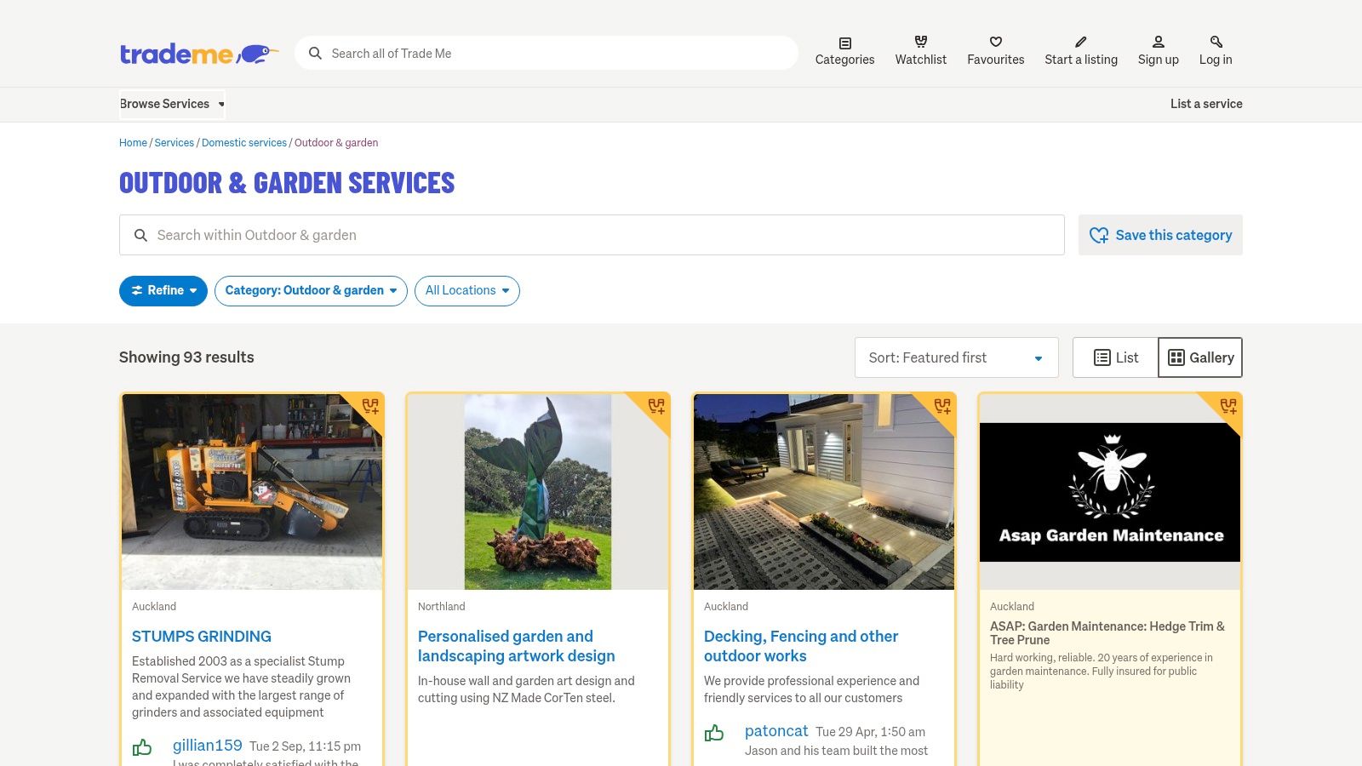Click the thumbs-up icon next to gillian159
The width and height of the screenshot is (1362, 766).
pos(142,746)
